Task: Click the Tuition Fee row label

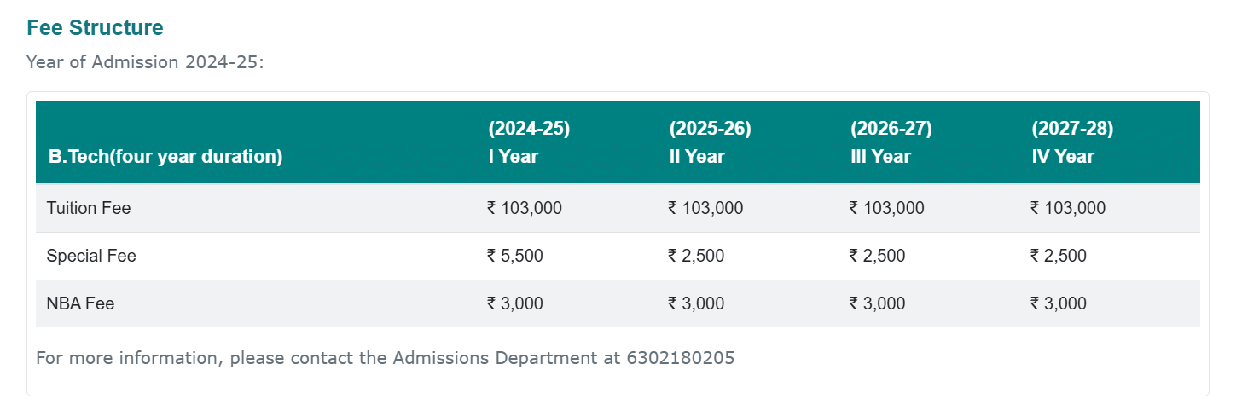Action: click(89, 208)
